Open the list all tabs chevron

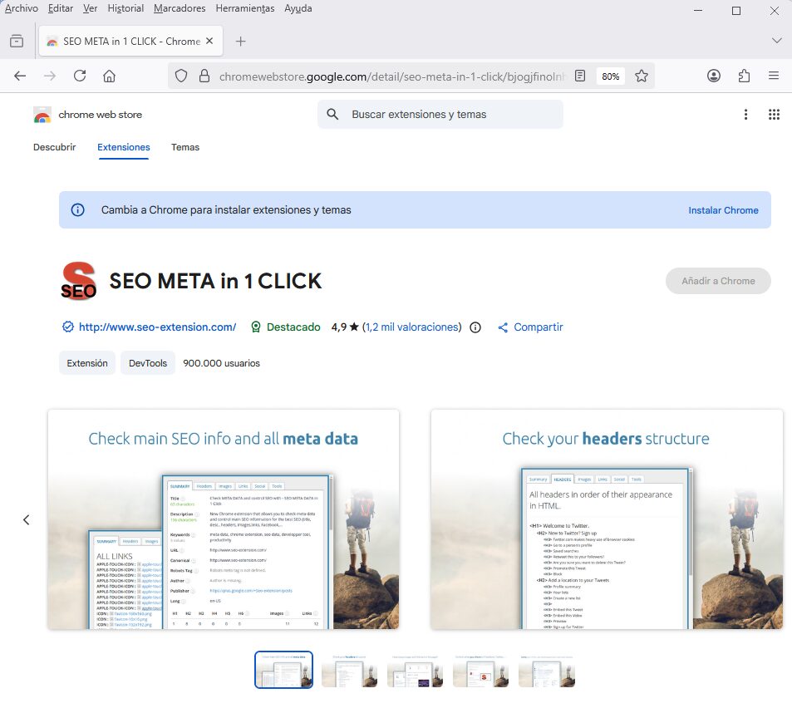point(776,41)
